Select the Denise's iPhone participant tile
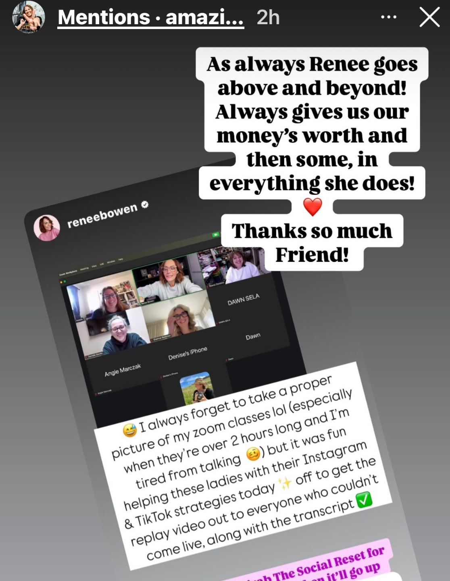450x581 pixels. [187, 353]
